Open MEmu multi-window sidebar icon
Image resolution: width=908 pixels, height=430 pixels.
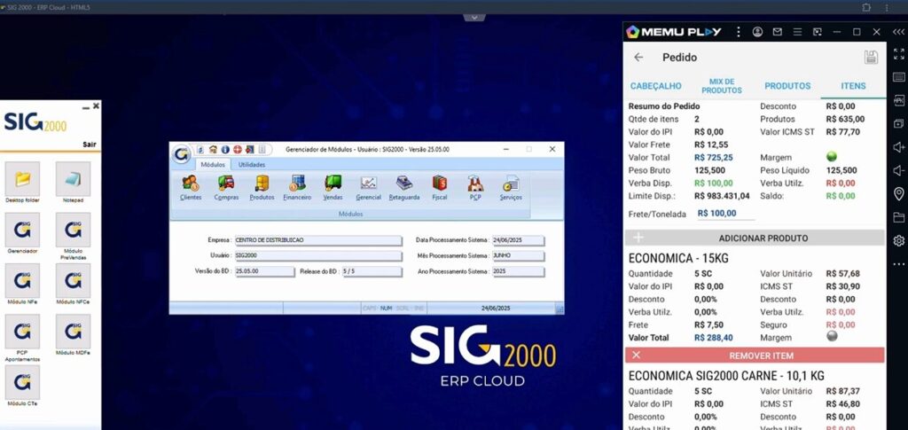coord(899,124)
